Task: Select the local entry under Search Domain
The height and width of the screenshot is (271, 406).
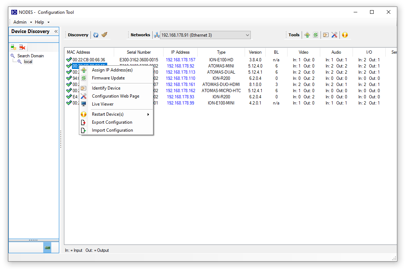Action: (x=28, y=61)
